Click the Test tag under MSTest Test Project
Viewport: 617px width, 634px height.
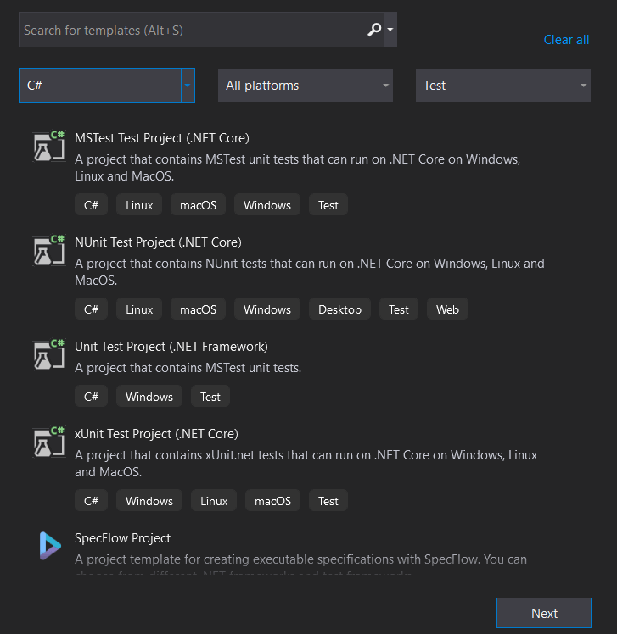[x=328, y=205]
